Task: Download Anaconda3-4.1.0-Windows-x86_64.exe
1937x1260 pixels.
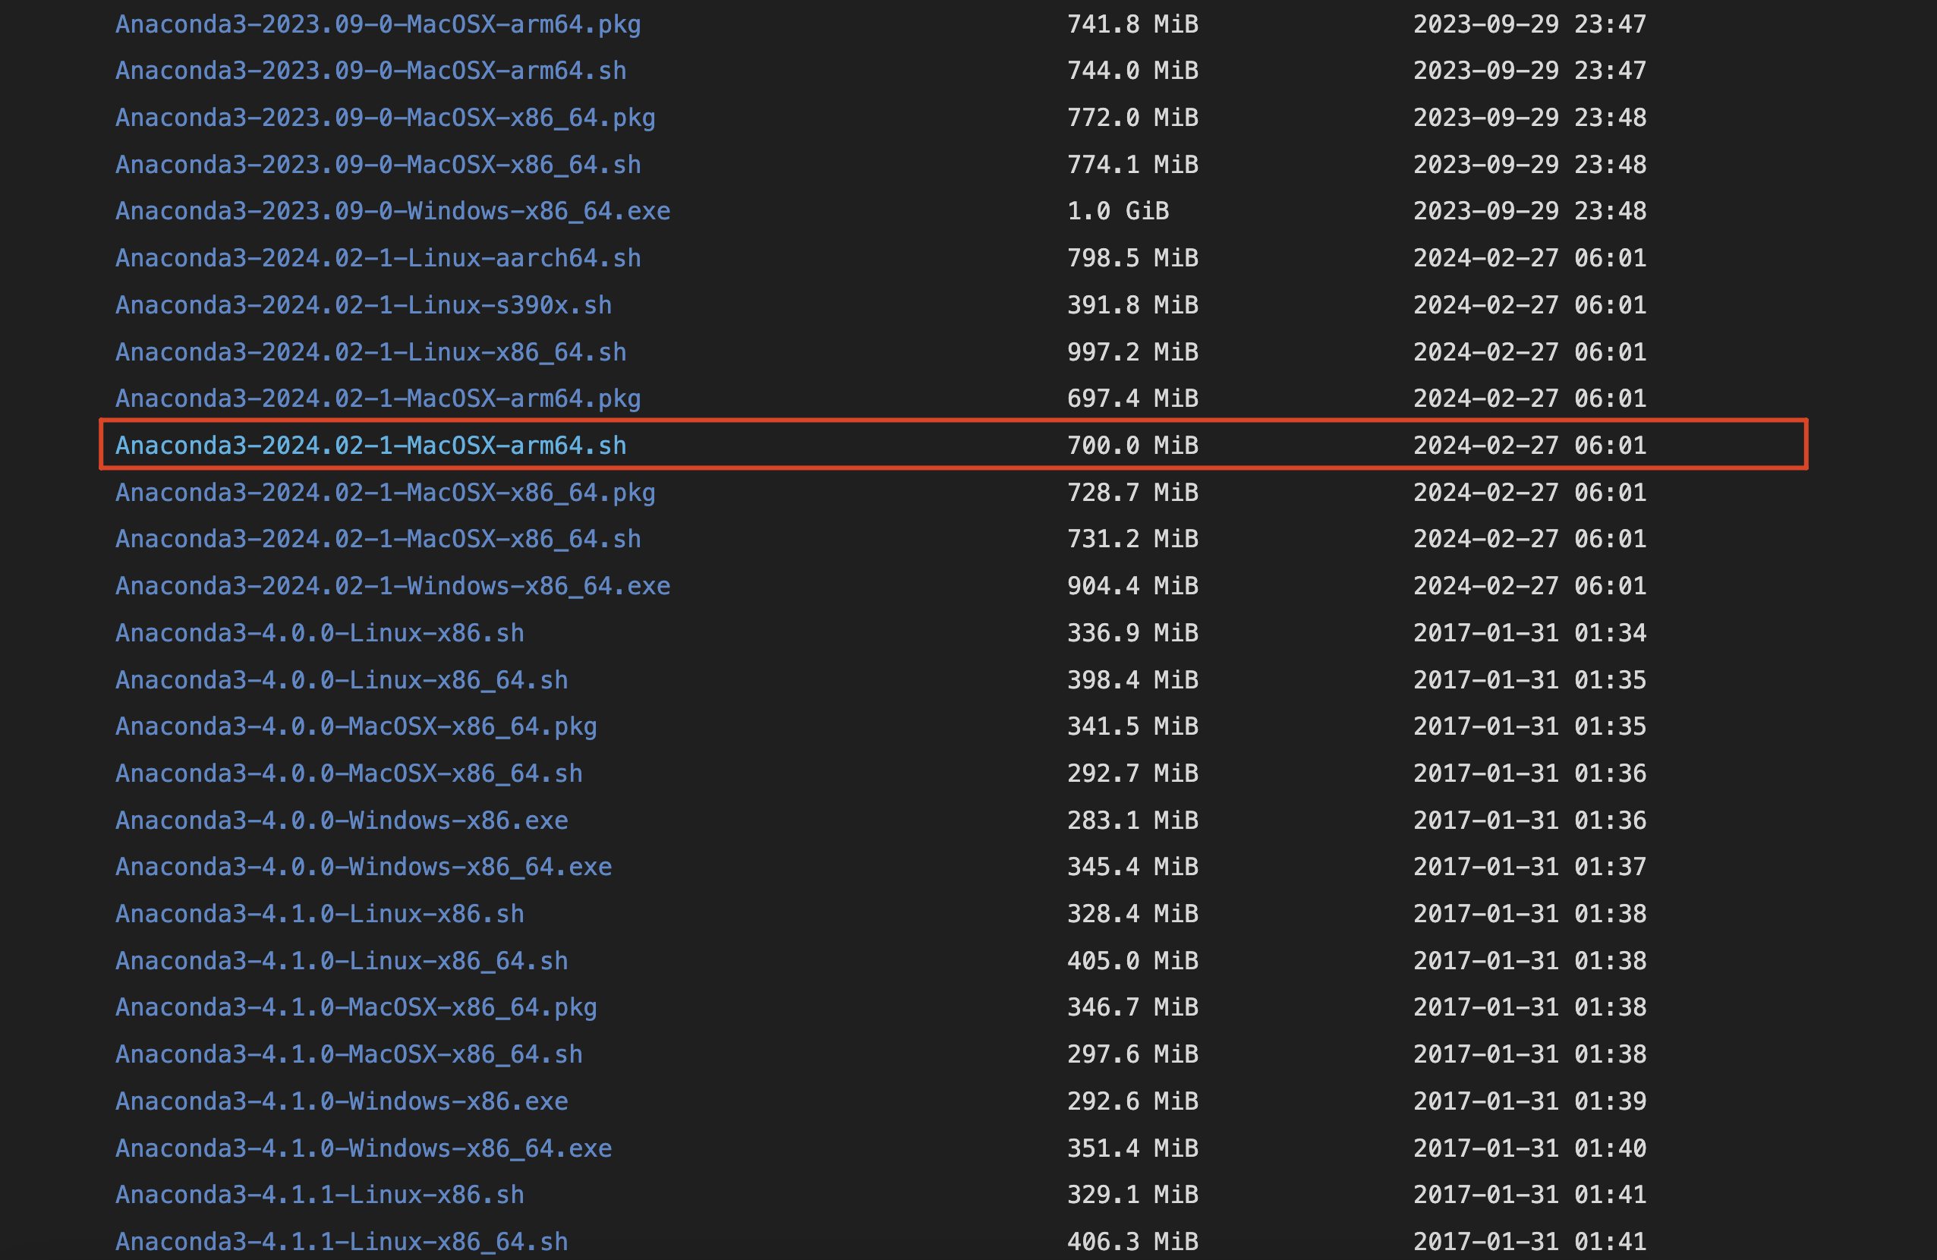Action: (363, 1148)
